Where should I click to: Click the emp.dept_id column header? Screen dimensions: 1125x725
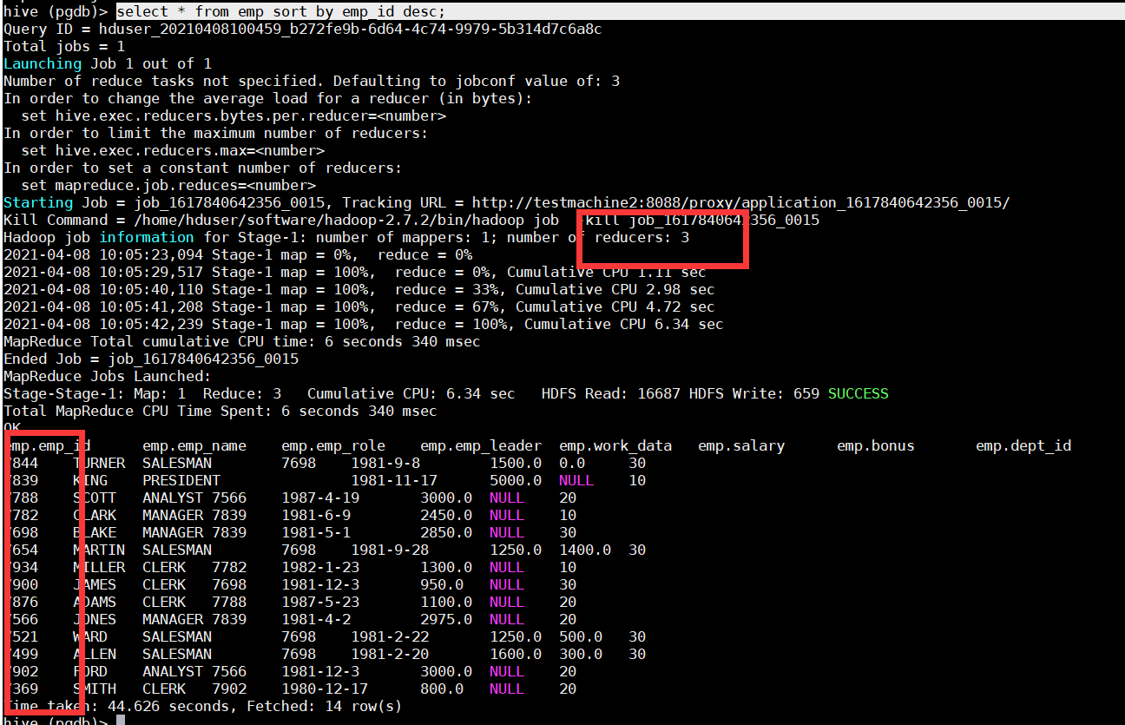click(x=1023, y=445)
